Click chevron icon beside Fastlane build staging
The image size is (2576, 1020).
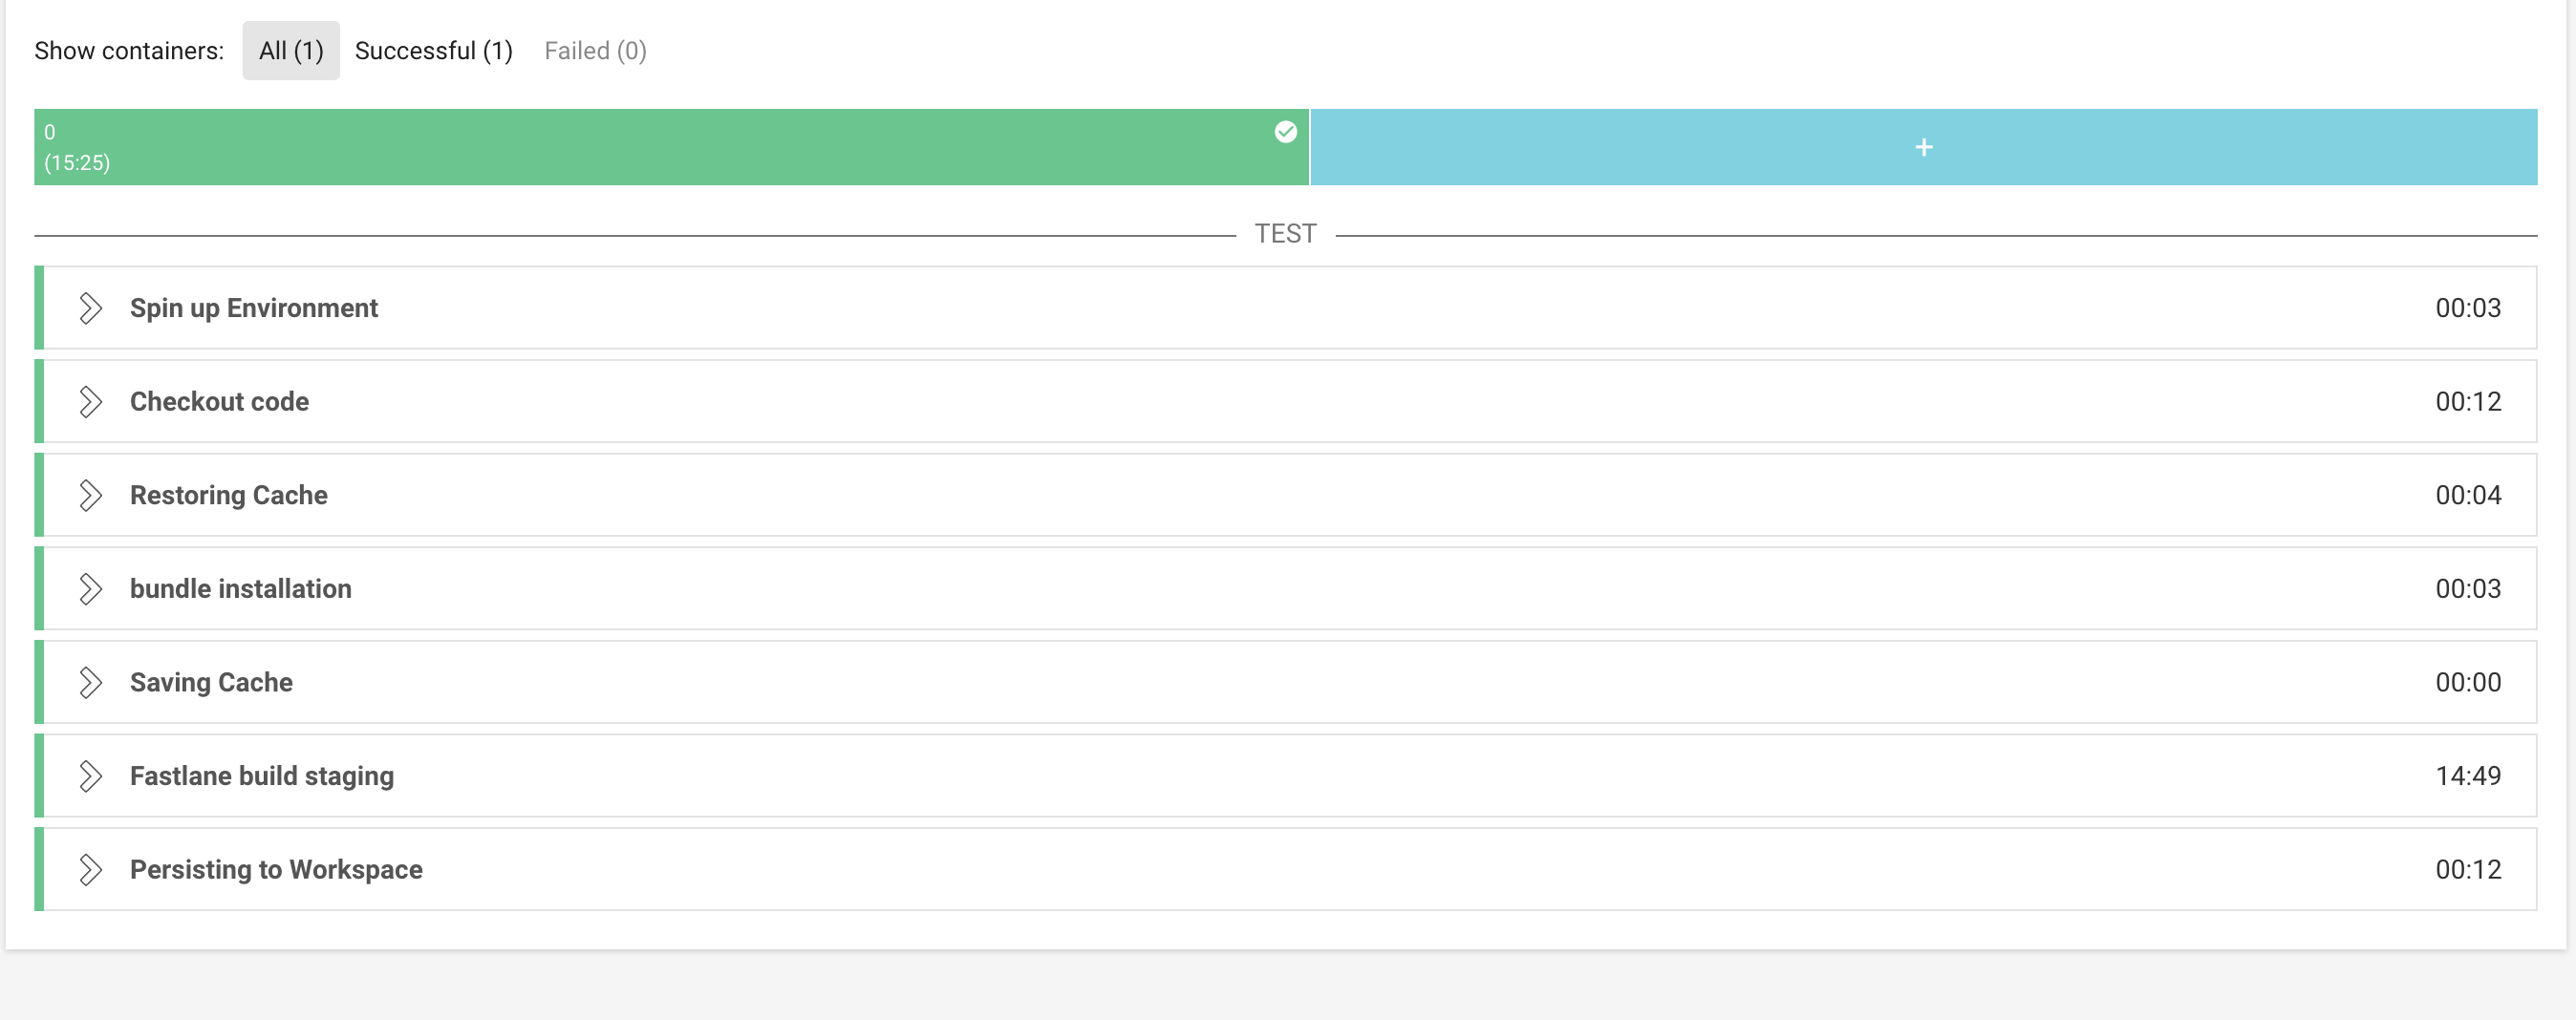(90, 776)
